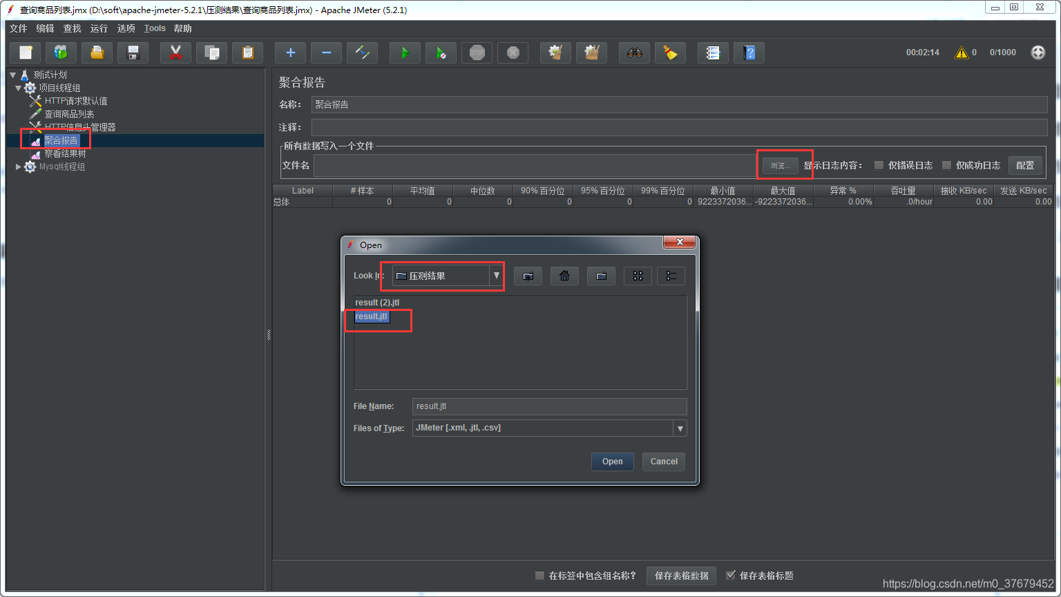Click Cancel in the Open dialog
The image size is (1061, 597).
point(664,462)
